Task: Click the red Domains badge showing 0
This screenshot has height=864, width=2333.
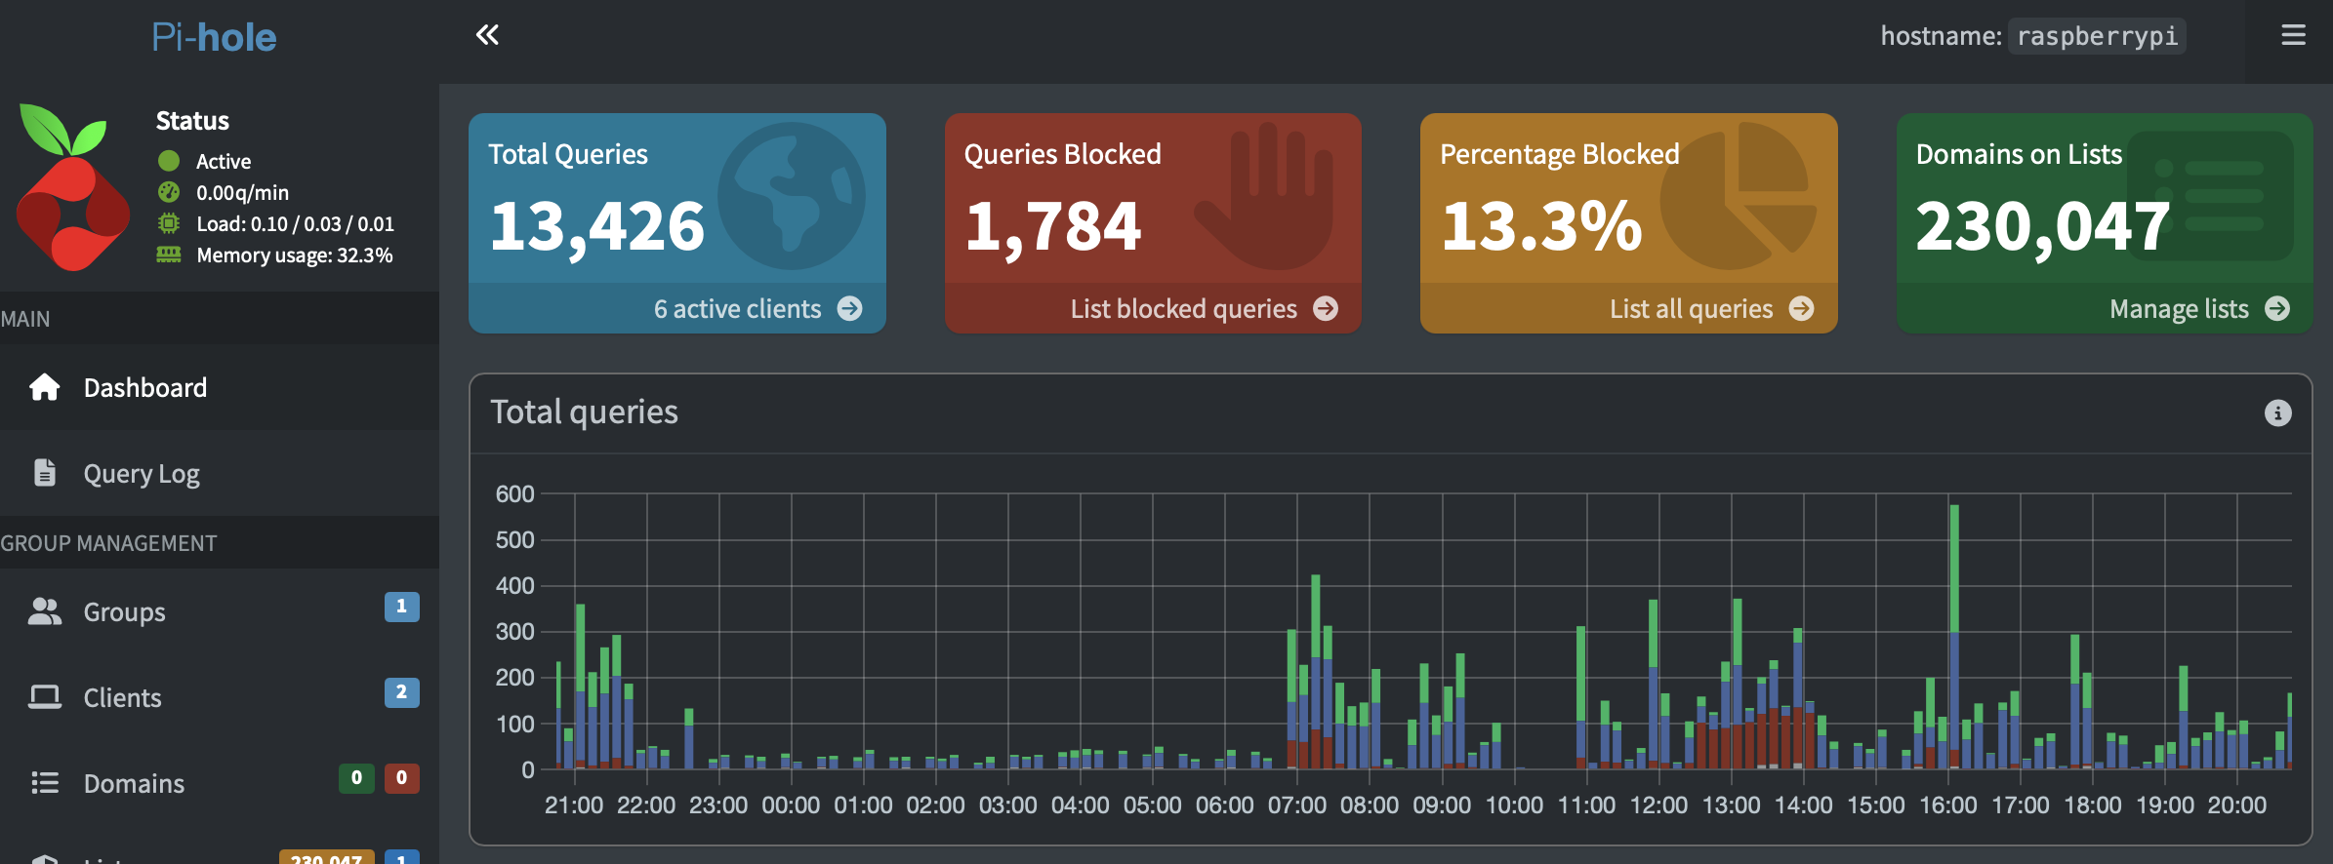Action: click(x=401, y=778)
